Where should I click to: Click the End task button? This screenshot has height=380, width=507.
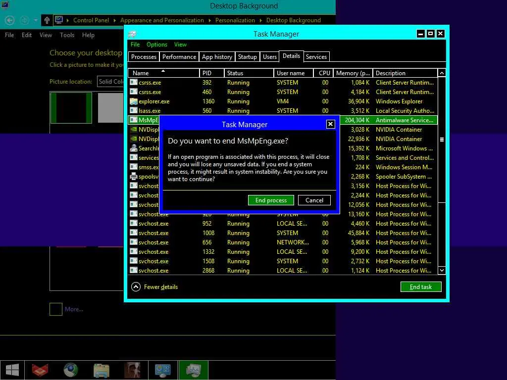(421, 286)
